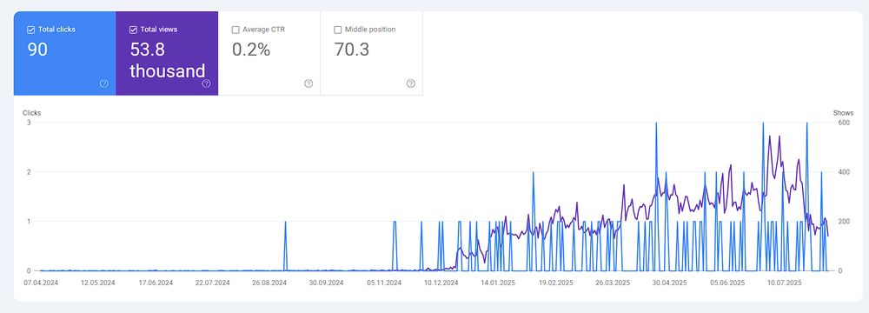
Task: Click the 19.02.2025 date label
Action: click(554, 283)
